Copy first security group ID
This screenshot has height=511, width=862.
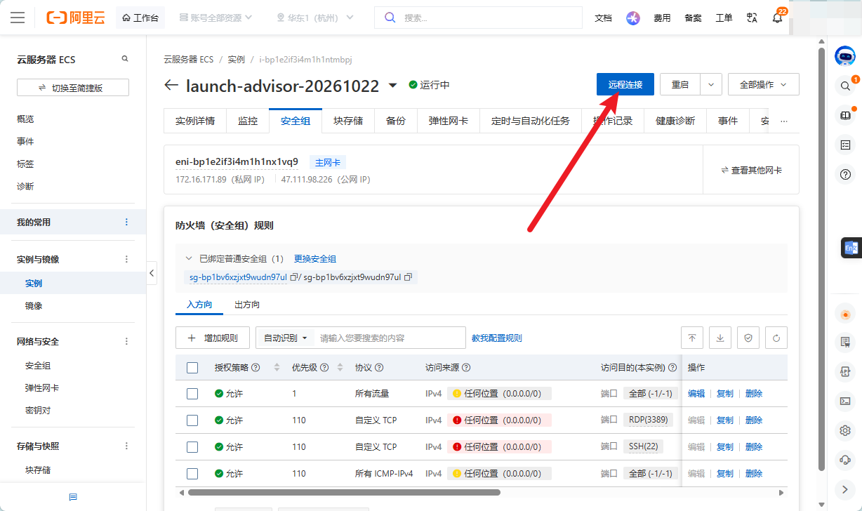pyautogui.click(x=293, y=277)
